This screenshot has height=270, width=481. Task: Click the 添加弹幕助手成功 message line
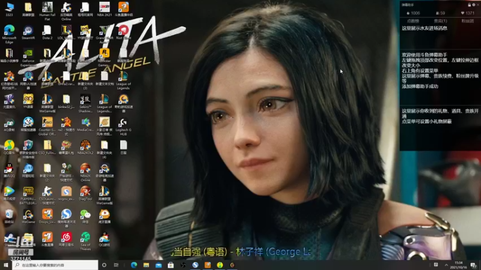[420, 86]
